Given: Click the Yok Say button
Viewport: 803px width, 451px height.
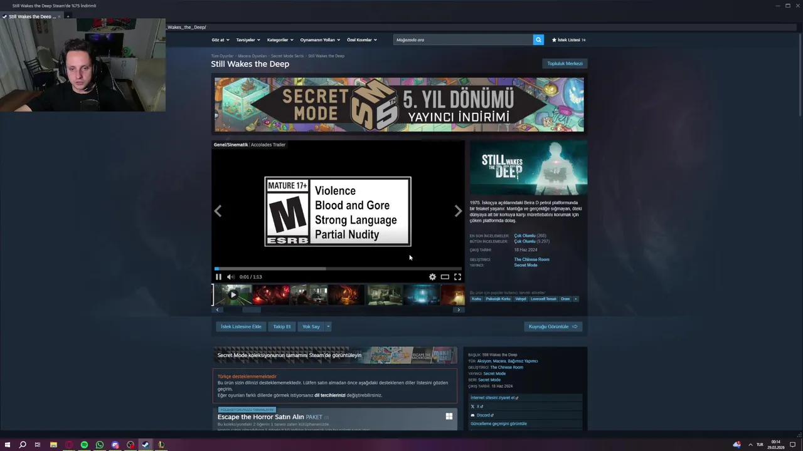Looking at the screenshot, I should (x=311, y=326).
